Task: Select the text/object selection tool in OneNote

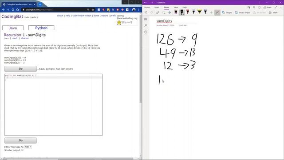Action: (x=158, y=12)
